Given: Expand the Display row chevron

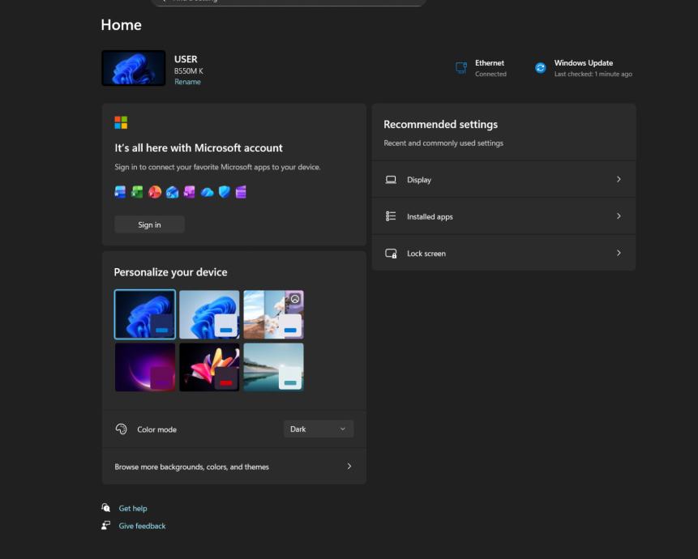Looking at the screenshot, I should (x=619, y=179).
